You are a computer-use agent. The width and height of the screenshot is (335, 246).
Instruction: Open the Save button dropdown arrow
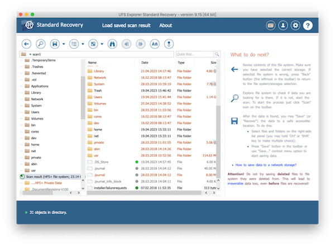pyautogui.click(x=64, y=44)
